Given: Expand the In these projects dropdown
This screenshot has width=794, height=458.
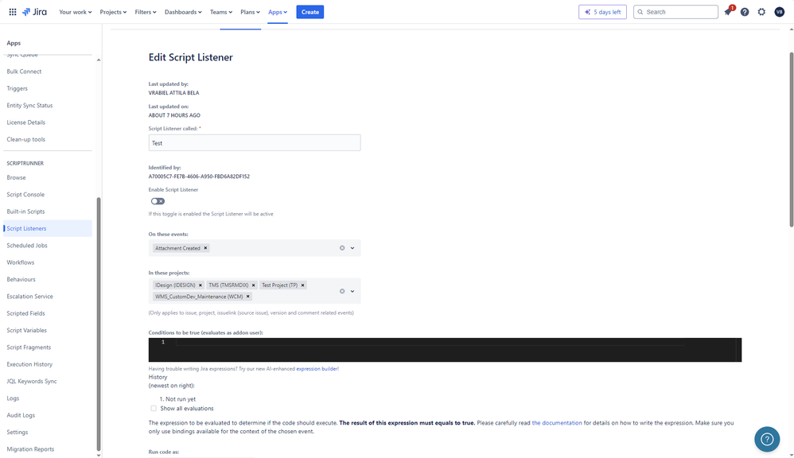Looking at the screenshot, I should tap(352, 291).
